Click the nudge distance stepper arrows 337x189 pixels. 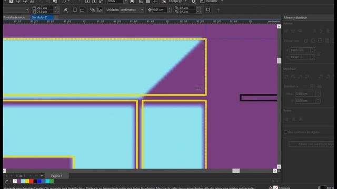pos(170,10)
